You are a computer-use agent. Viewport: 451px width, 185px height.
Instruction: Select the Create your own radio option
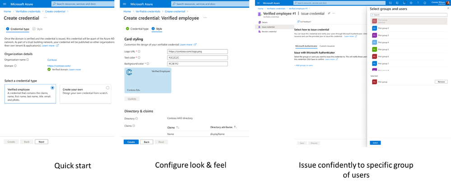coord(107,88)
